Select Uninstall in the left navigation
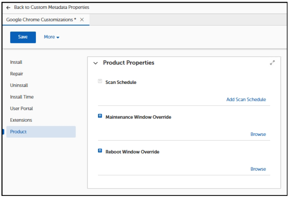Viewport: 289px width, 197px height. point(19,85)
